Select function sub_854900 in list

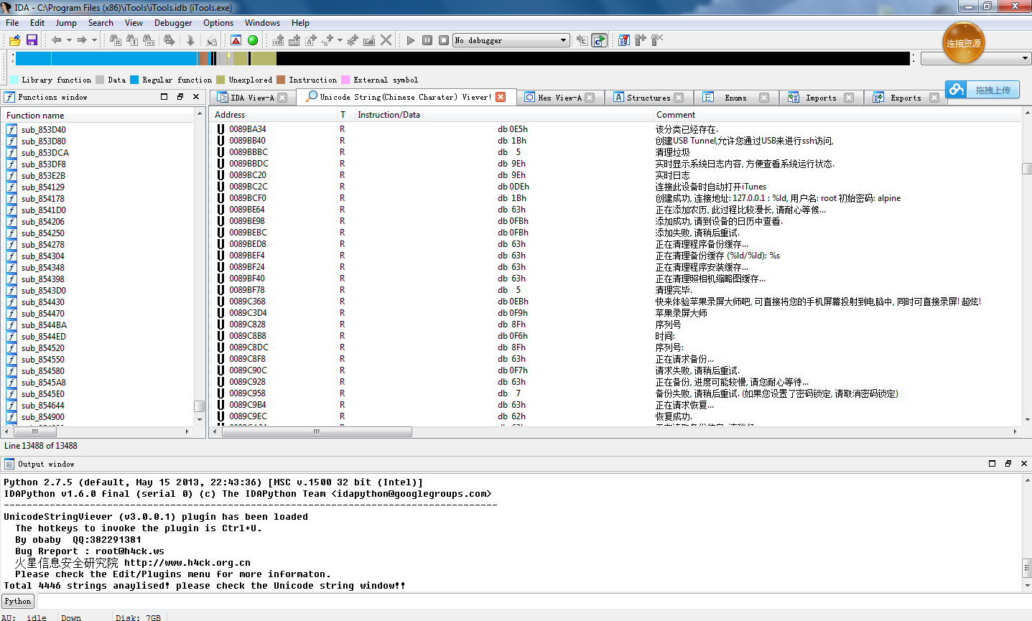tap(101, 417)
